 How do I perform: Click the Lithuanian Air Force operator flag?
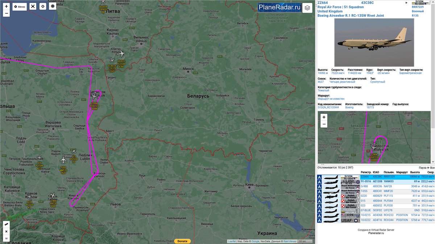(x=350, y=210)
